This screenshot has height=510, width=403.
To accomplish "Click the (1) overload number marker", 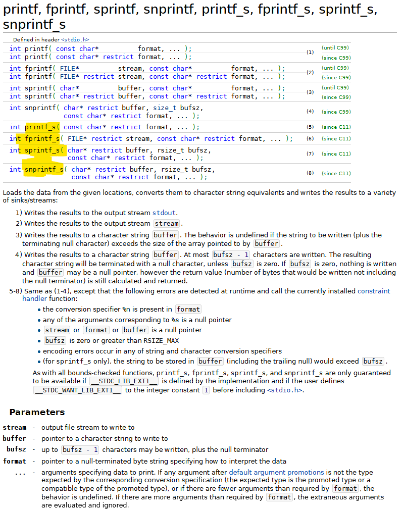I will [310, 52].
